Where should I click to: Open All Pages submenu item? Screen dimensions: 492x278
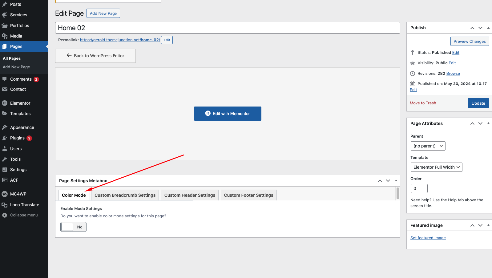click(x=12, y=58)
